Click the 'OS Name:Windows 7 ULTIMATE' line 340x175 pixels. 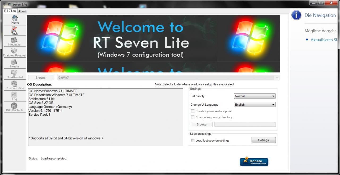coord(53,91)
